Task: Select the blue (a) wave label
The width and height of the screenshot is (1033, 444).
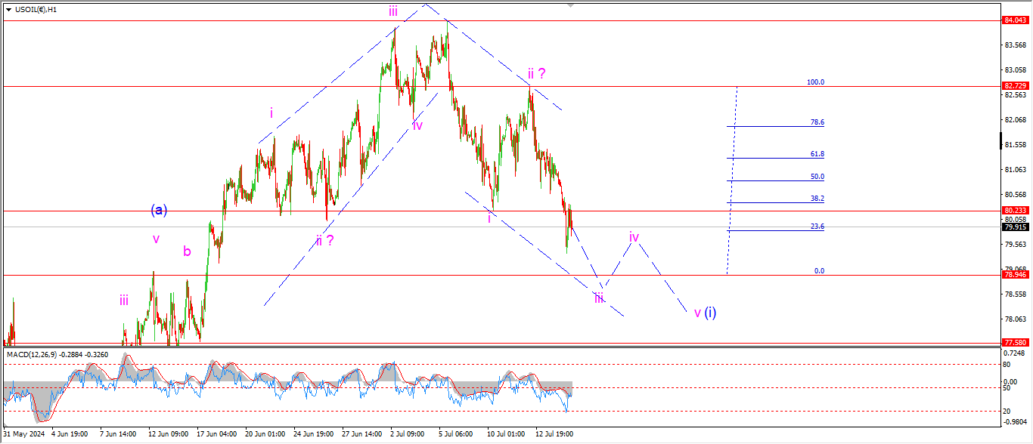Action: click(159, 210)
